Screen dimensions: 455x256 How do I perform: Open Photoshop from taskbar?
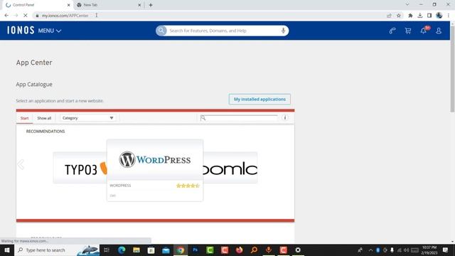[196, 250]
